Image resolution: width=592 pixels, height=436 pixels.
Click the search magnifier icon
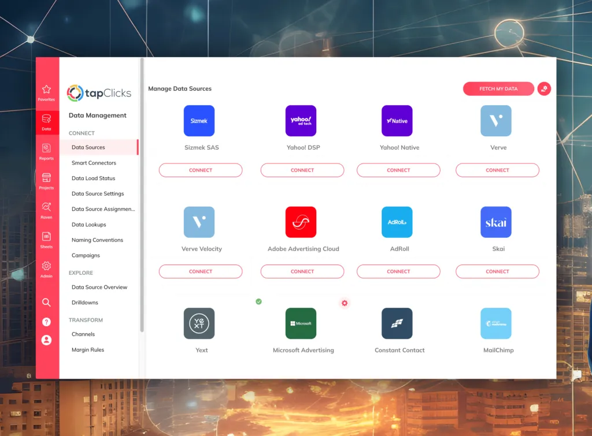coord(47,303)
